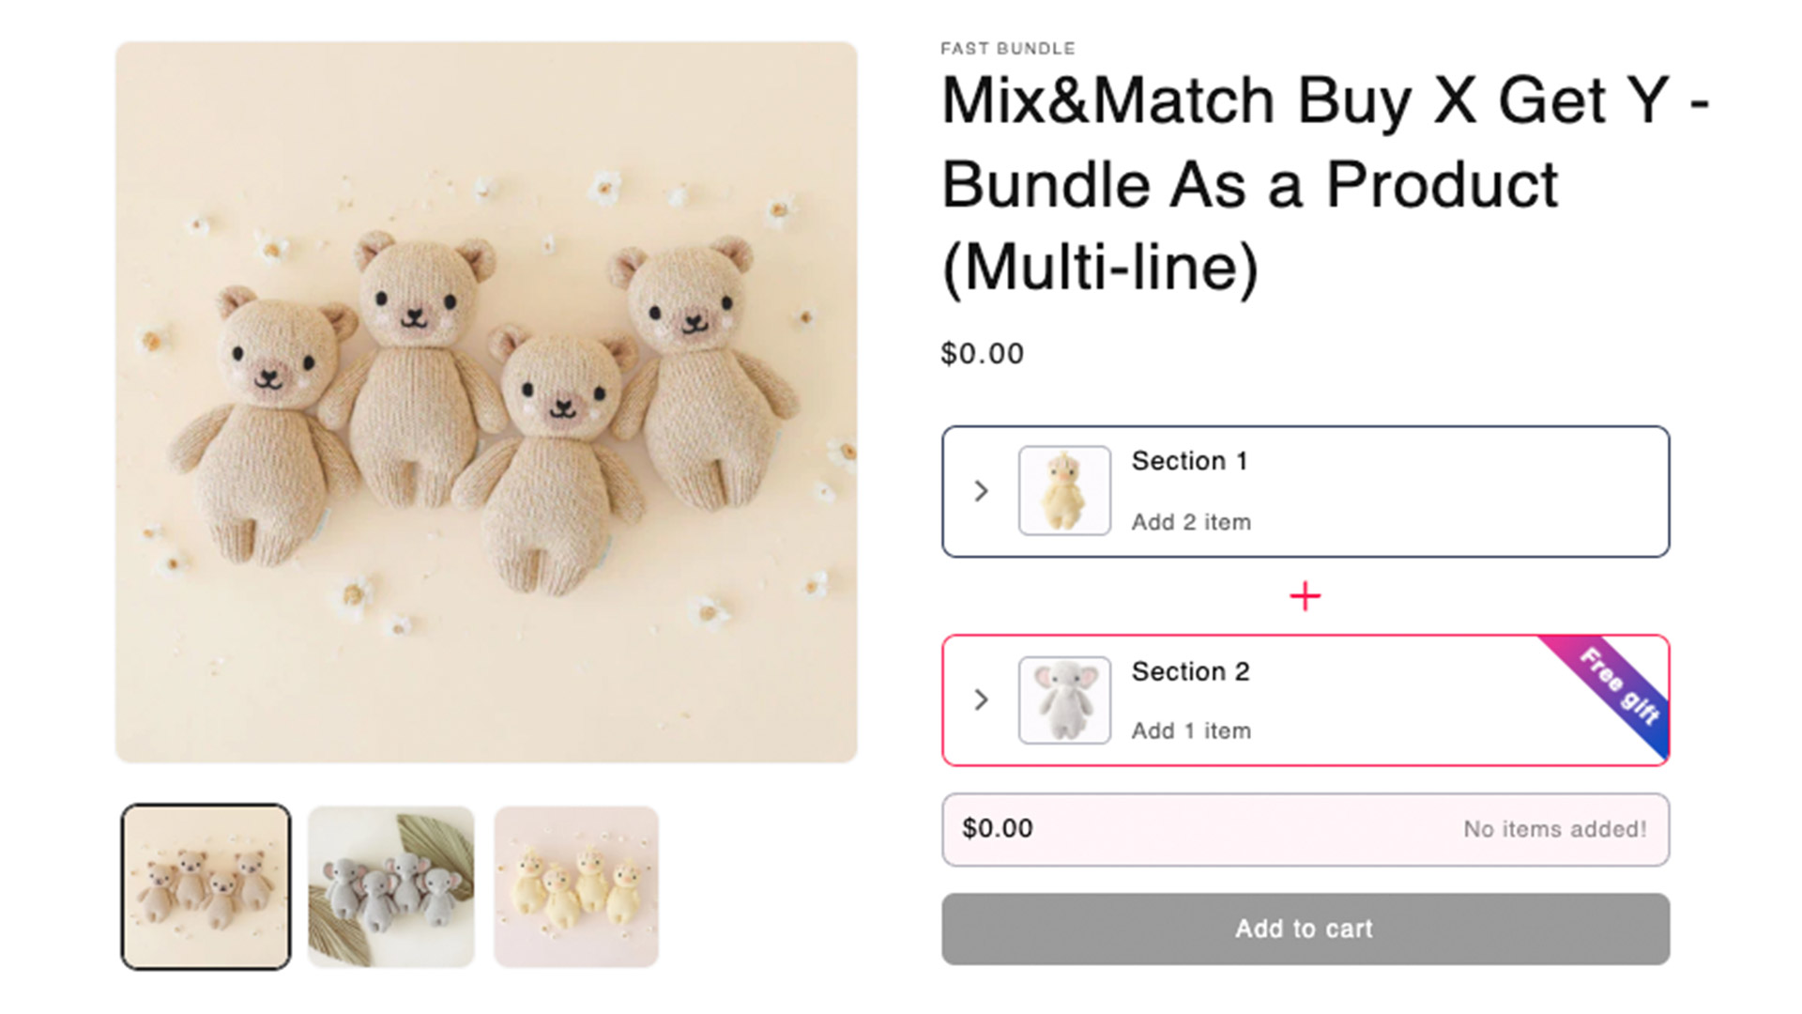Click the large teddy bears product image
The image size is (1802, 1014).
pyautogui.click(x=486, y=402)
